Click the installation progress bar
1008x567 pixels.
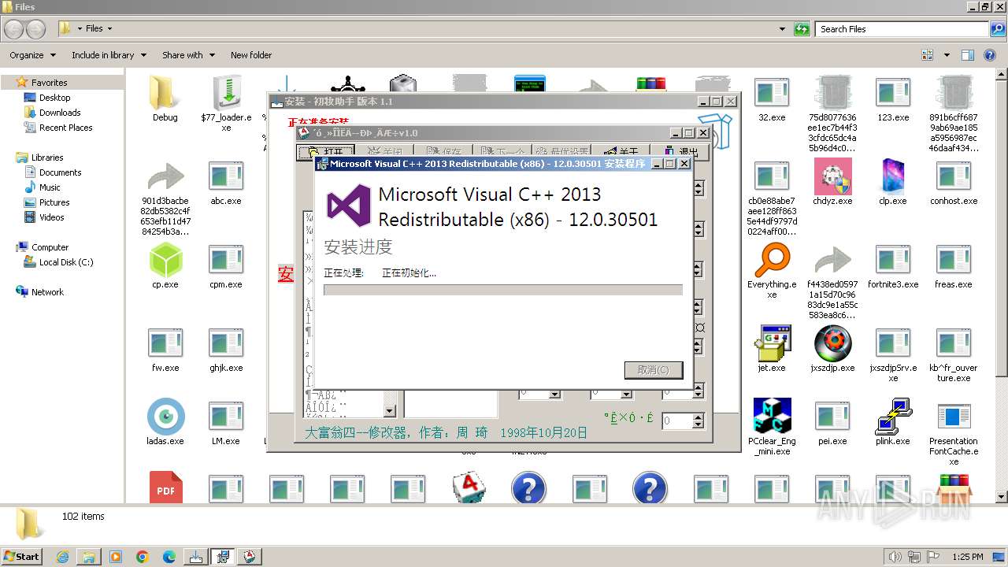tap(503, 290)
